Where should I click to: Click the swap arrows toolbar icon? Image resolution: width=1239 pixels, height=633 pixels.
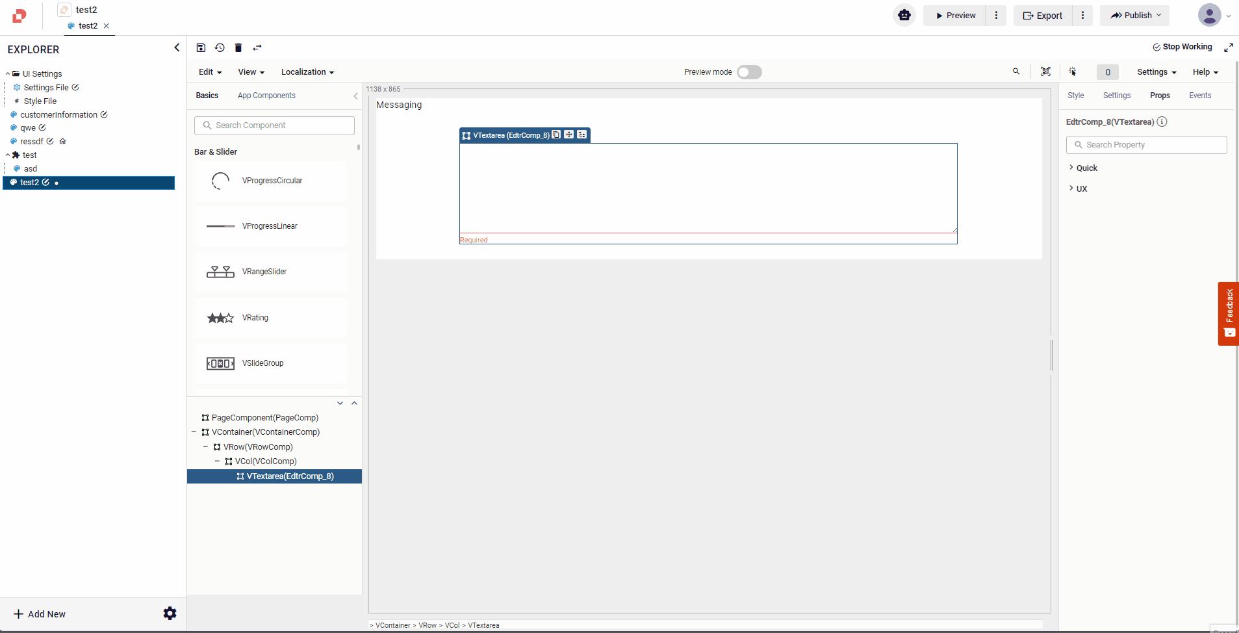click(x=257, y=47)
